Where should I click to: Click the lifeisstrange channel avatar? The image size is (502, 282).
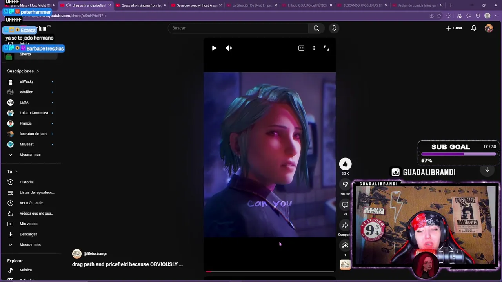click(76, 254)
